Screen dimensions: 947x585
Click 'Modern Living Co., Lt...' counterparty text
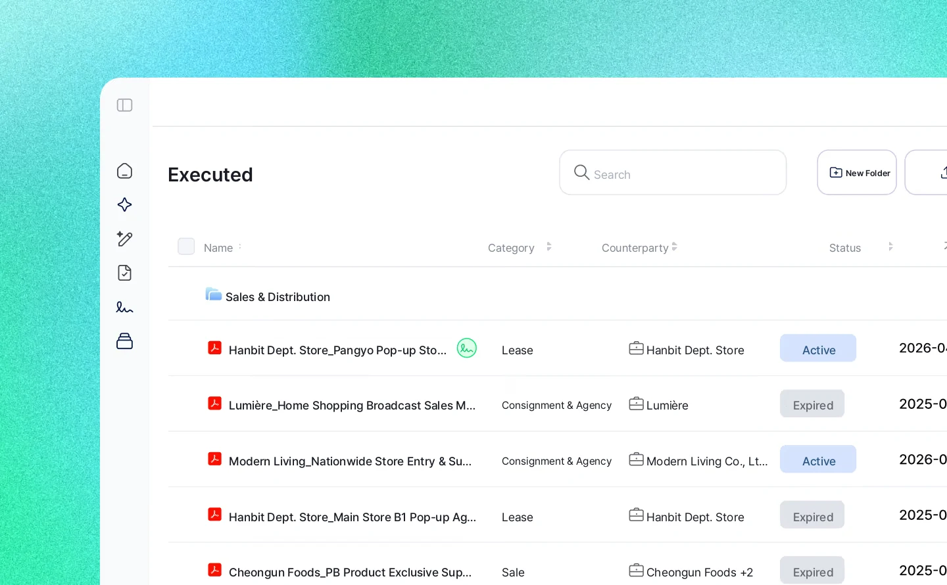(x=707, y=461)
